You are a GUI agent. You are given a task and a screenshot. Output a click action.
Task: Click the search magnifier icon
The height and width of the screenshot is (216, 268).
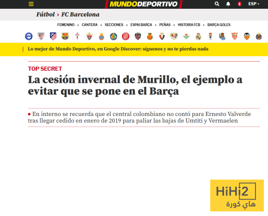click(x=216, y=4)
